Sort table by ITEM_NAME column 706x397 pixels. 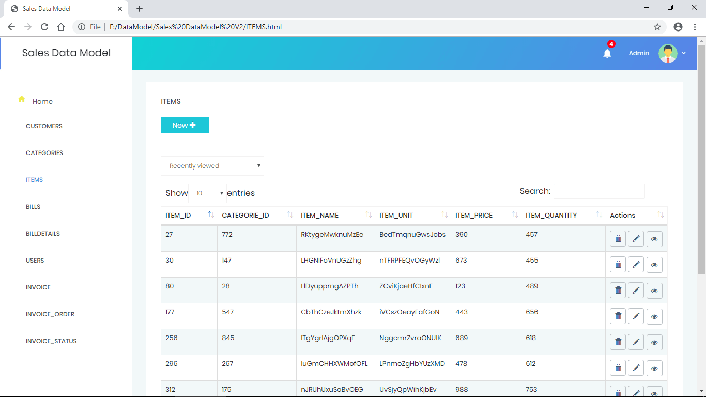click(336, 215)
